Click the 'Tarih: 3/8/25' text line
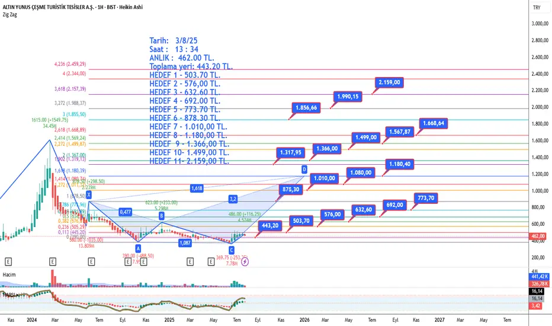Screen dimensions: 552x326 [173, 40]
